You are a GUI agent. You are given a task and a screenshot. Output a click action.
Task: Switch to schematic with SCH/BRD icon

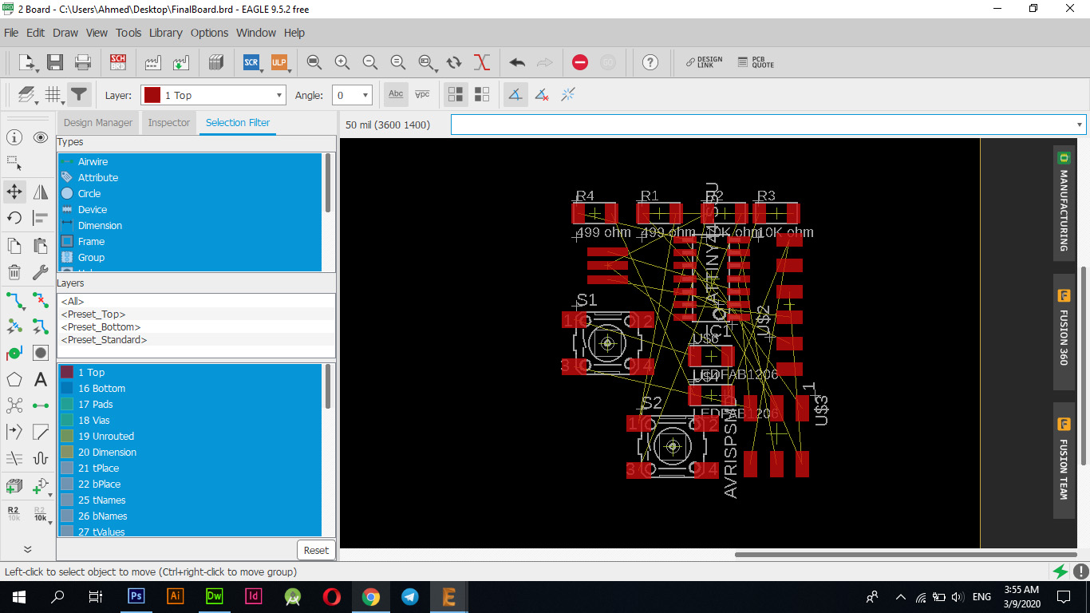(118, 62)
